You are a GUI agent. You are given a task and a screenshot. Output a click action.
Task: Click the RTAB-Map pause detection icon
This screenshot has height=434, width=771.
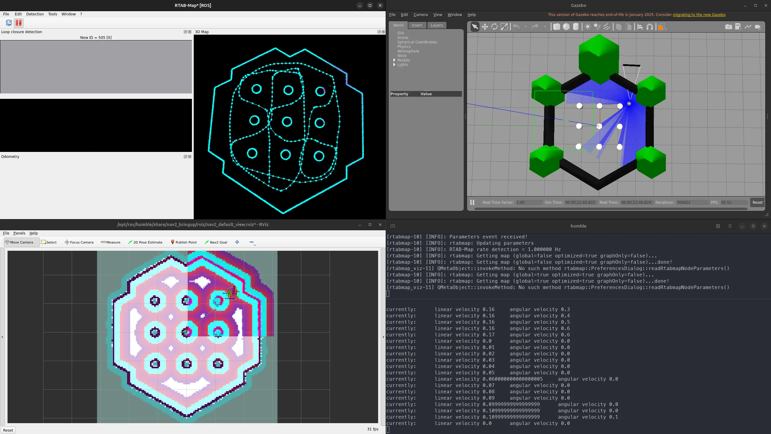[19, 23]
